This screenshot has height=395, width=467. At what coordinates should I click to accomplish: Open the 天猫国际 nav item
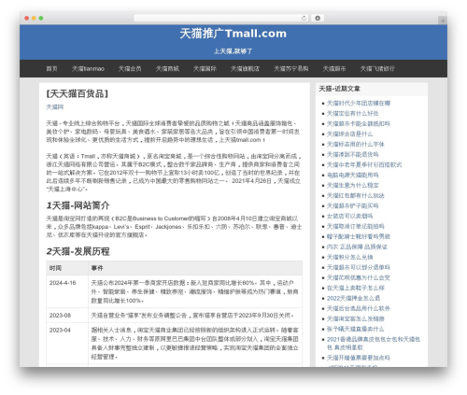point(205,68)
